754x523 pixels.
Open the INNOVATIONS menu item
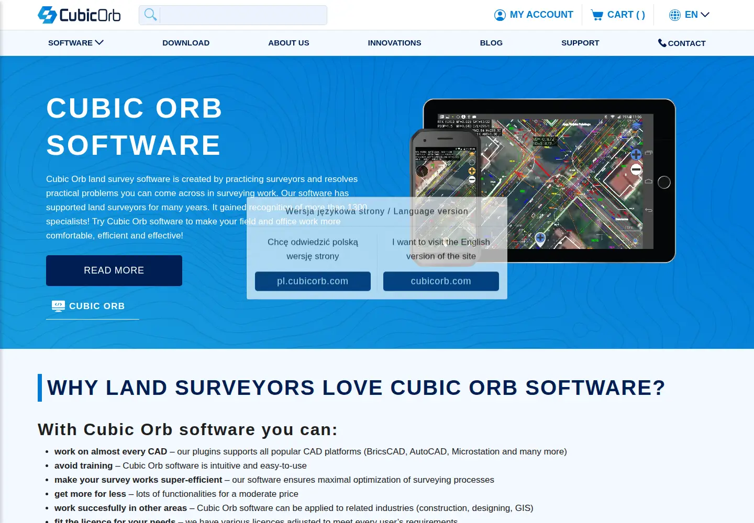pos(394,43)
